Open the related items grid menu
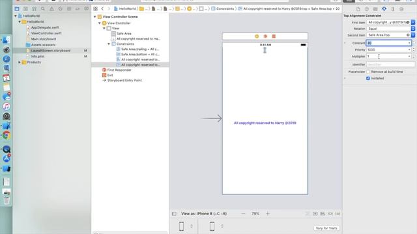The width and height of the screenshot is (417, 234). click(95, 8)
